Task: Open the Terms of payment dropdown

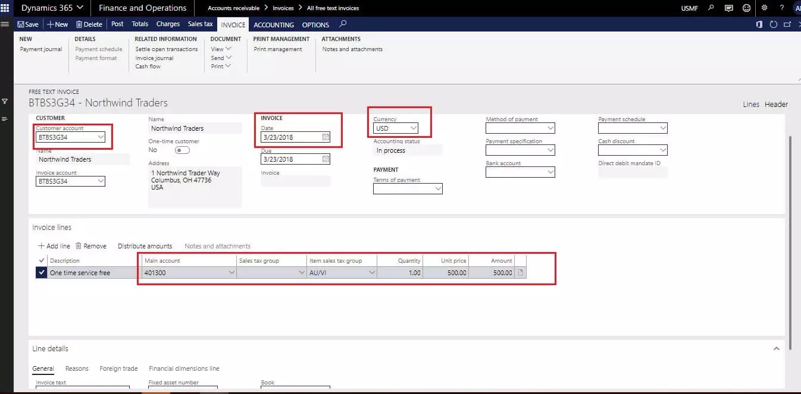Action: [438, 188]
